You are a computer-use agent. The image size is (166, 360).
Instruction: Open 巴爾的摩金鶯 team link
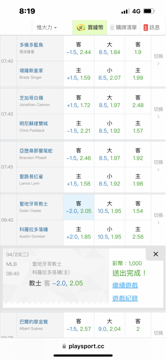[34, 322]
